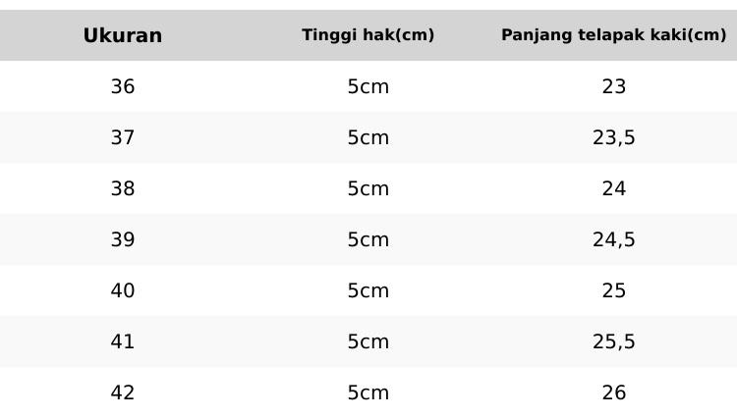Select size 40 cell
This screenshot has height=418, width=737.
click(x=123, y=291)
